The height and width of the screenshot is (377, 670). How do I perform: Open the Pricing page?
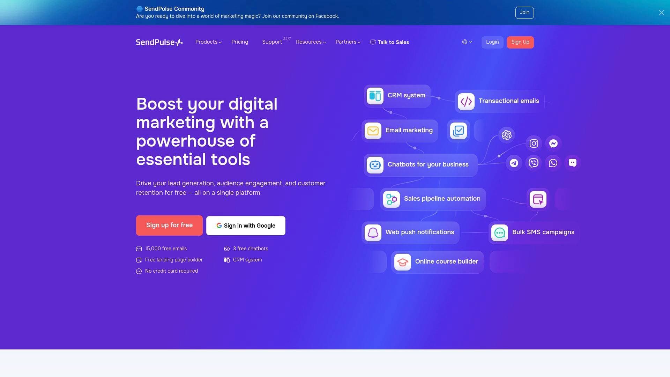coord(240,42)
